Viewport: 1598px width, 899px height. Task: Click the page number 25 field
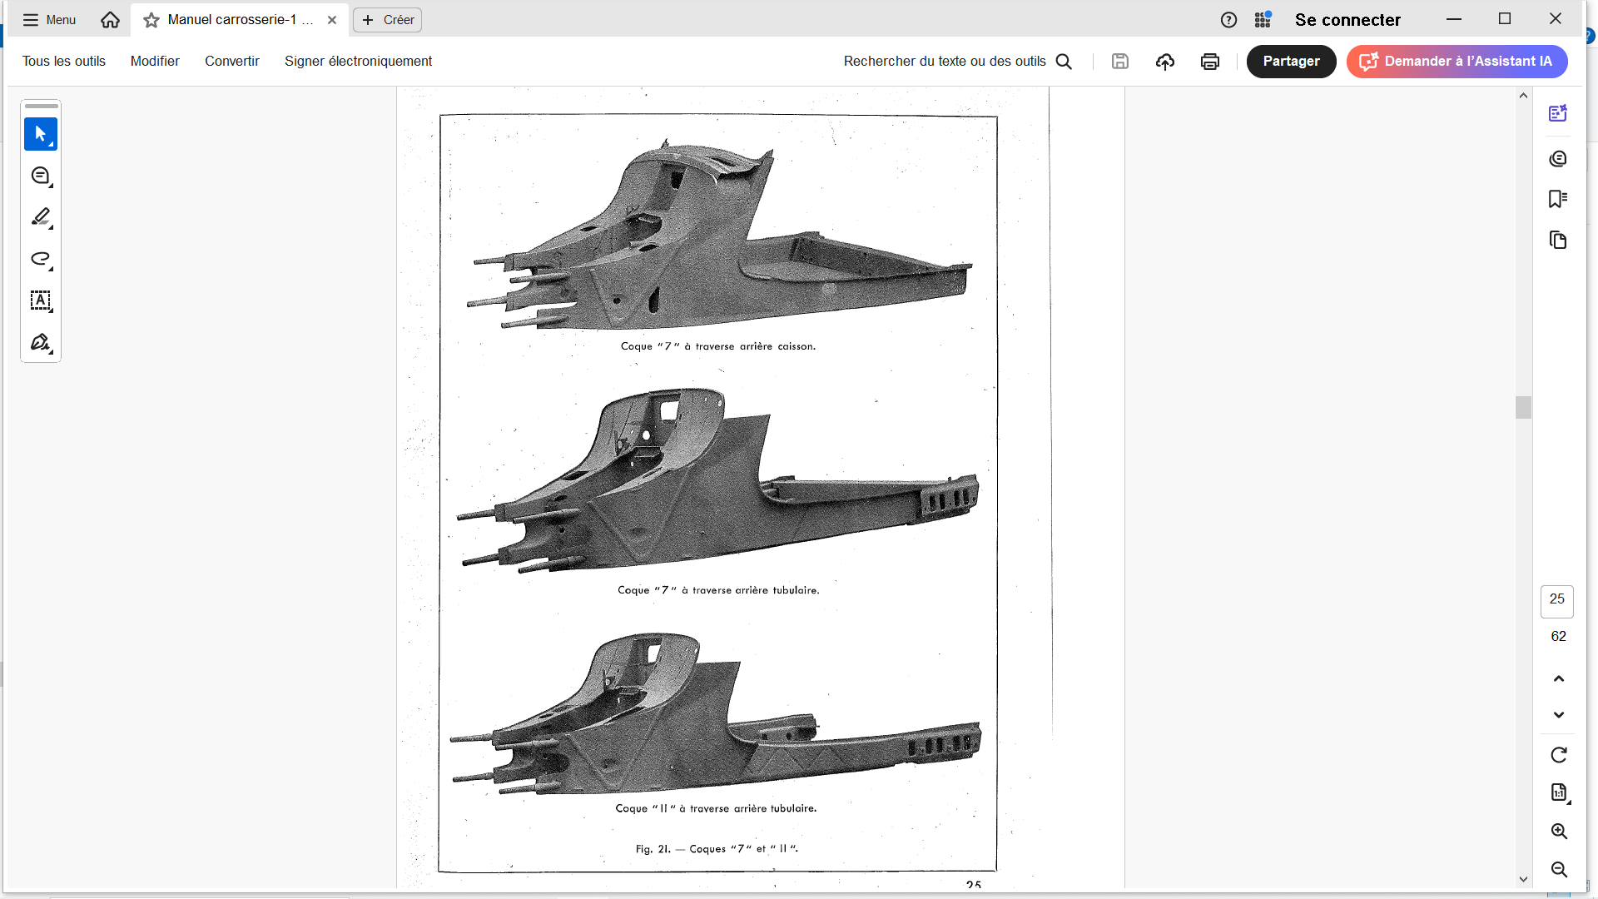click(x=1556, y=600)
